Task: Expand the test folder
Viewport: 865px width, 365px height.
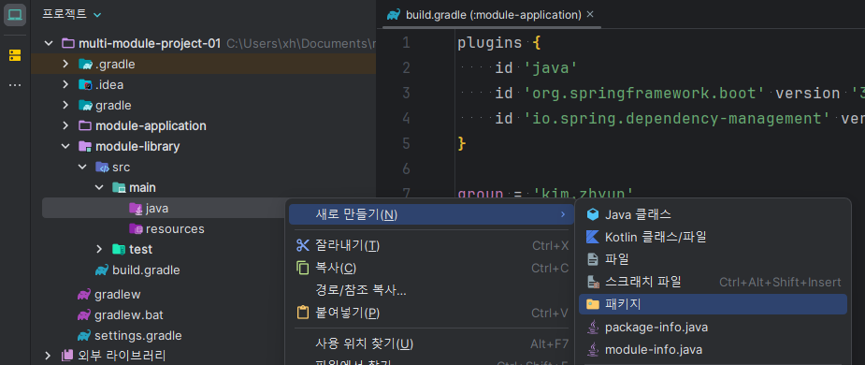Action: 99,249
